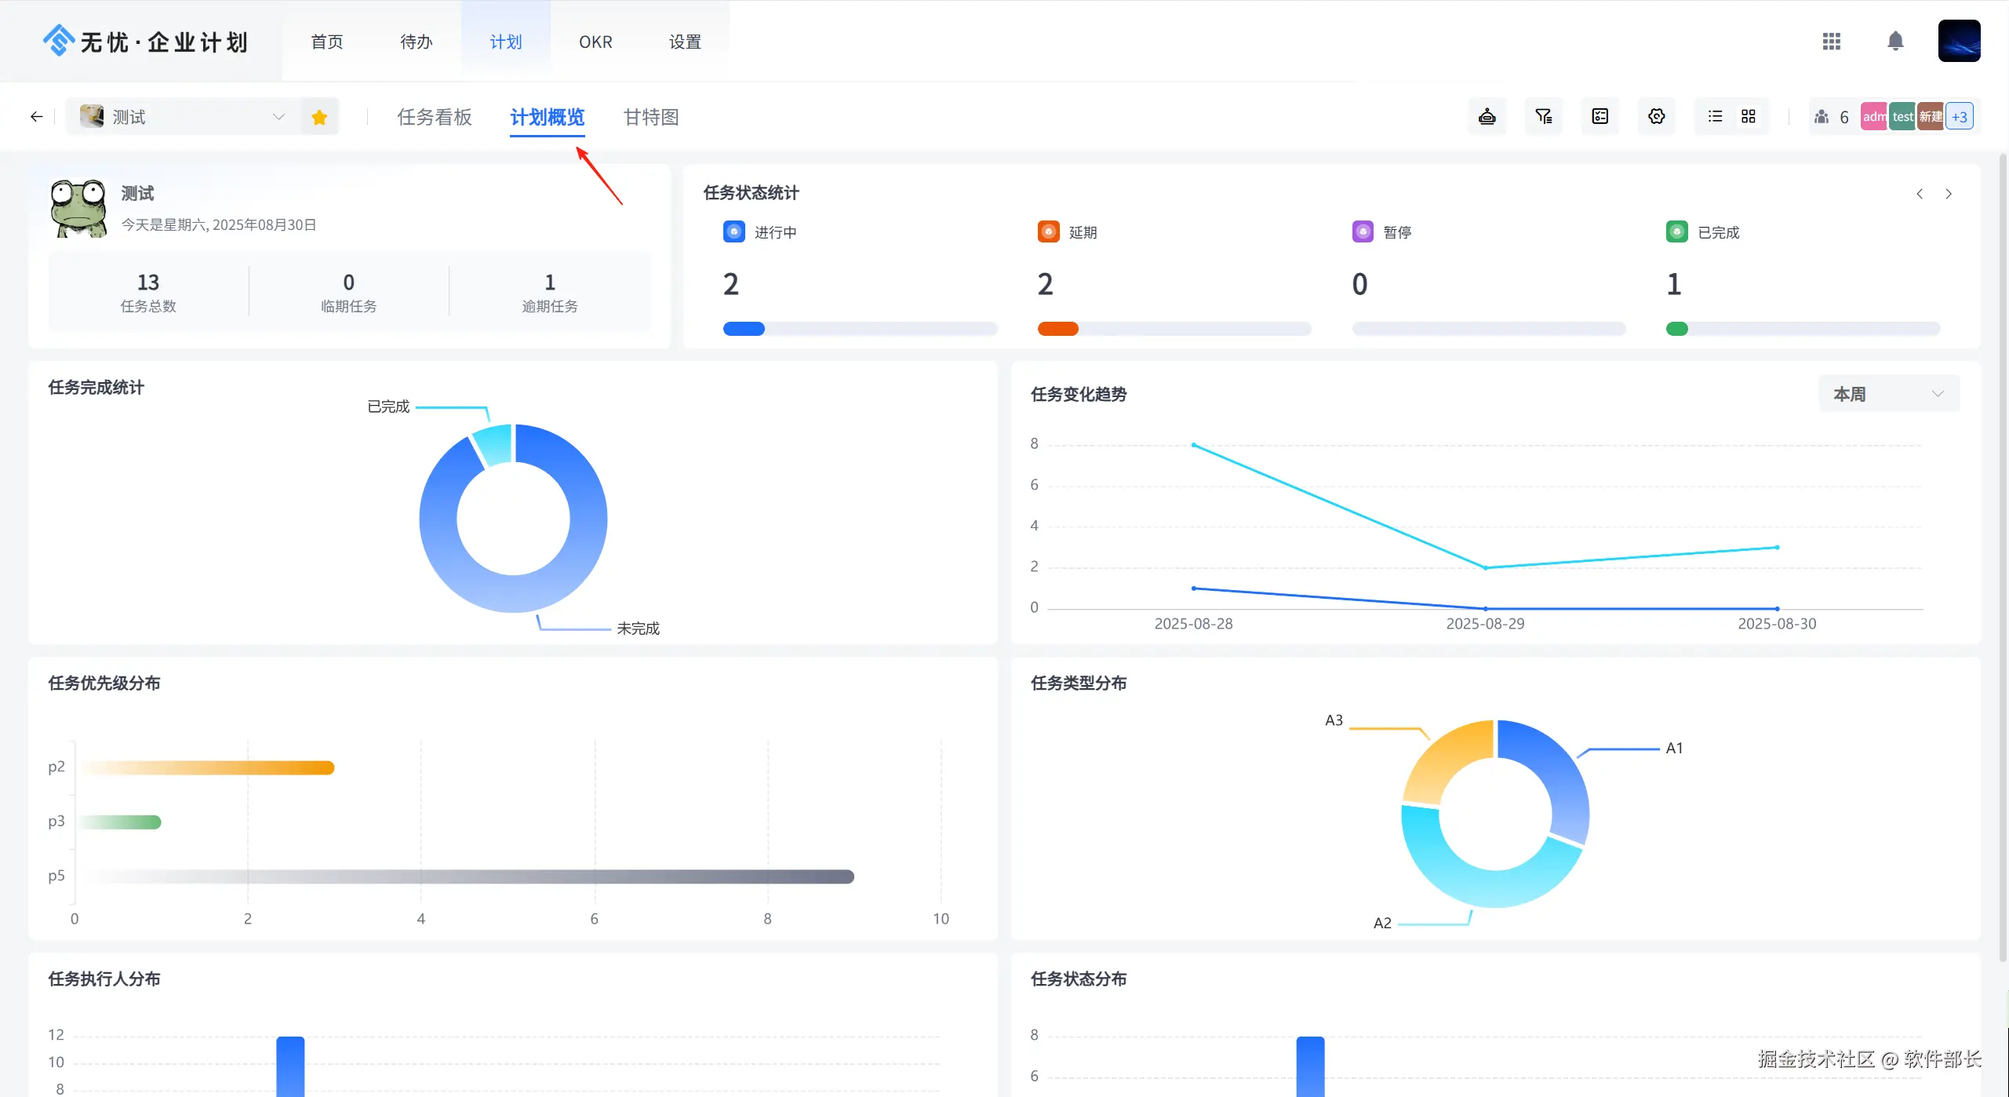
Task: Switch to the 甘特图 tab
Action: coord(650,118)
